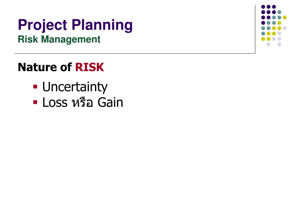Click the word Project in title
The width and height of the screenshot is (293, 219).
42,25
